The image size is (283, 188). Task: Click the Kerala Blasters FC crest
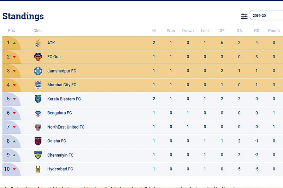click(38, 99)
